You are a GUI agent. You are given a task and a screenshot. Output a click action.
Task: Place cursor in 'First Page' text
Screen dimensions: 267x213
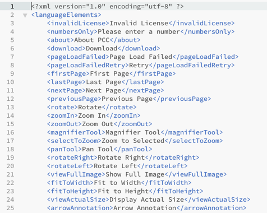[109, 74]
